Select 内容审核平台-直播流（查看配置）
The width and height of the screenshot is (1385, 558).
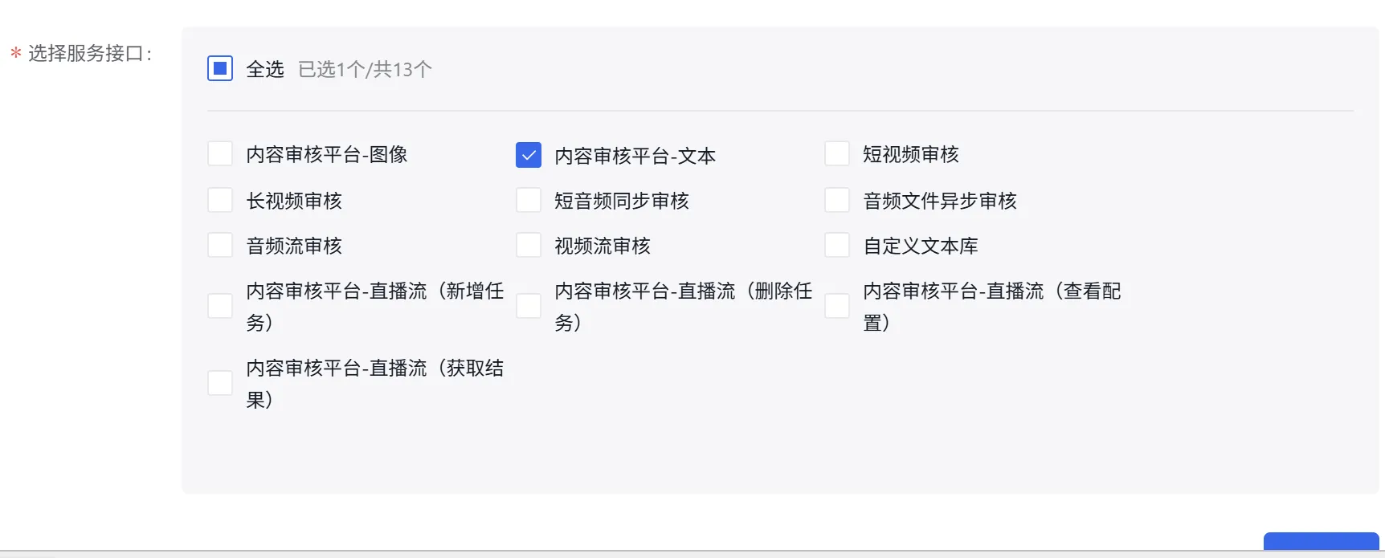[836, 305]
